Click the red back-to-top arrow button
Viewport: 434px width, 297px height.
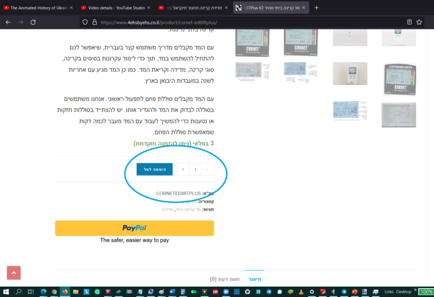click(14, 273)
